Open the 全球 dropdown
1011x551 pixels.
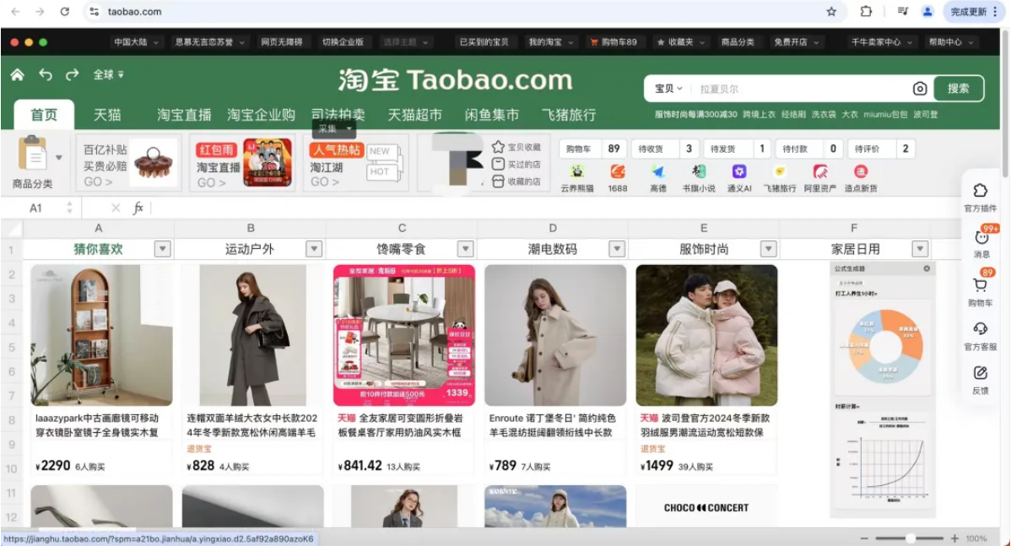tap(108, 75)
